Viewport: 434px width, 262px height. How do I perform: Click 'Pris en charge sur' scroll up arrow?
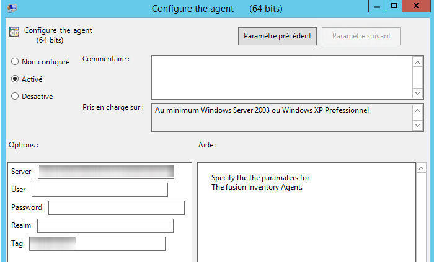(417, 110)
